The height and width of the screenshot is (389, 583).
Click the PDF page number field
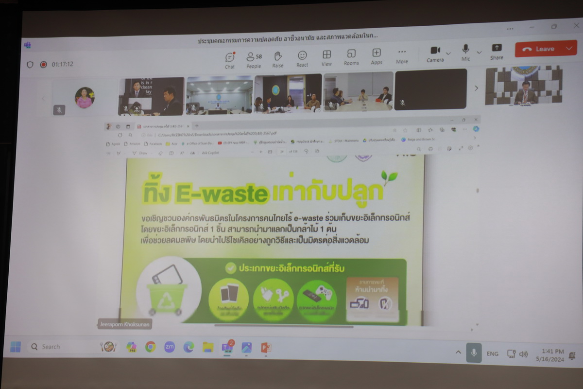282,151
